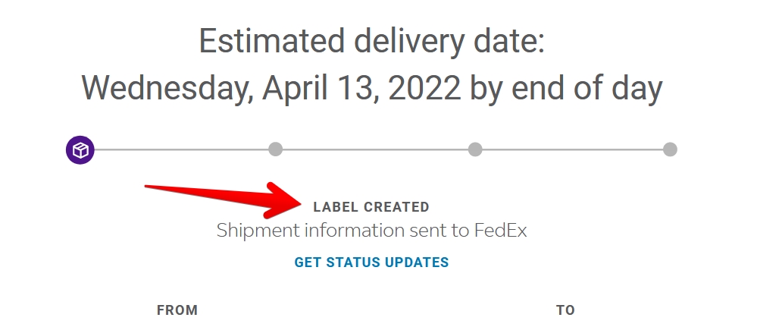Open the GET STATUS UPDATES link

pos(371,263)
